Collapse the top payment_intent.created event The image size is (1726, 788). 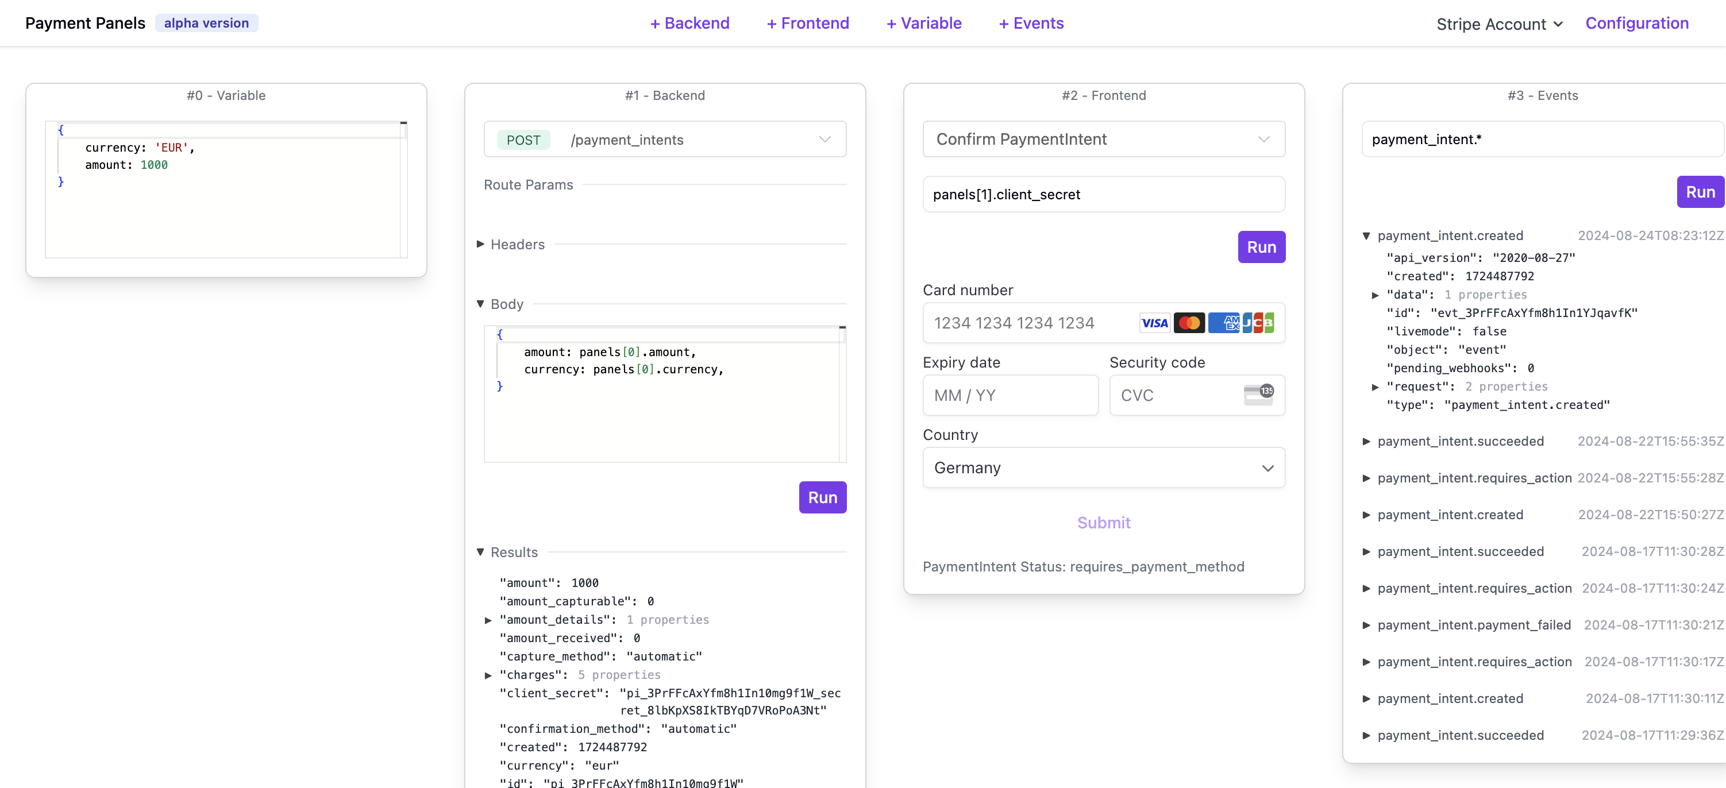[x=1366, y=235]
